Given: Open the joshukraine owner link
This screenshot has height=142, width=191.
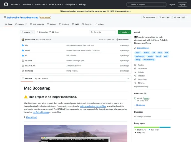Looking at the screenshot, I should pyautogui.click(x=13, y=17).
